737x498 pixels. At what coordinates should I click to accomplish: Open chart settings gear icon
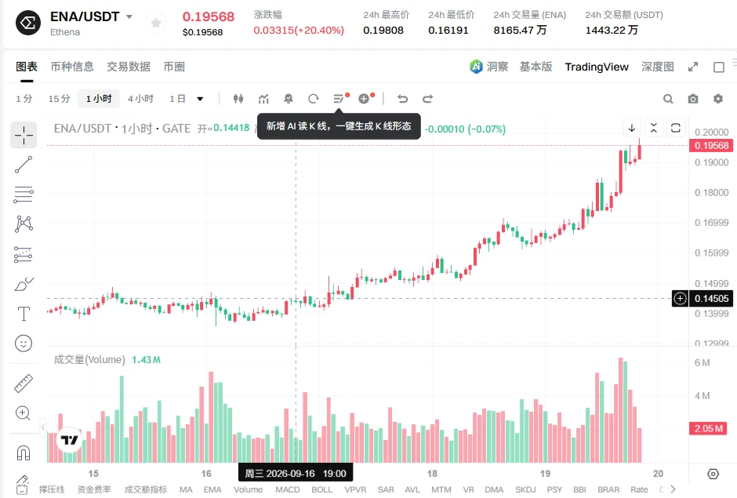pos(717,99)
